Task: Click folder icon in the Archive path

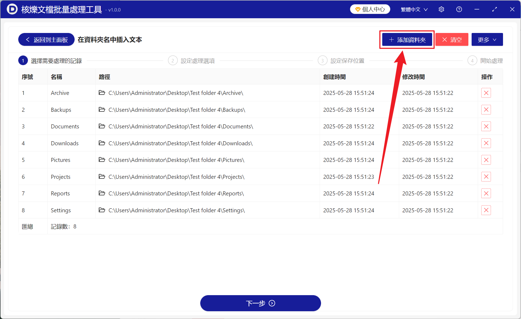Action: point(102,93)
